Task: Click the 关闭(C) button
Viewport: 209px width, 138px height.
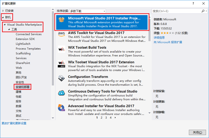Action: pyautogui.click(x=197, y=132)
